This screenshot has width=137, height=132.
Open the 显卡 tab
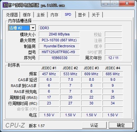coord(82,15)
